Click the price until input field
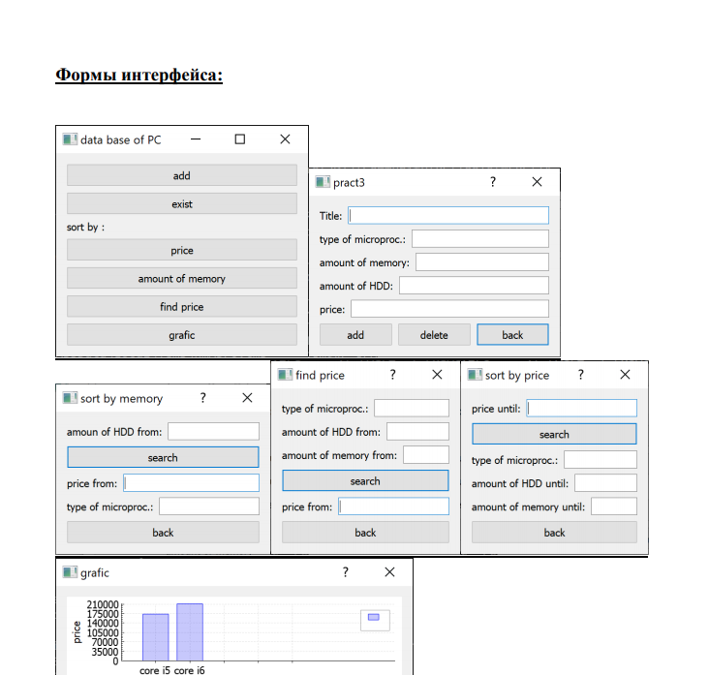The image size is (709, 675). coord(581,409)
